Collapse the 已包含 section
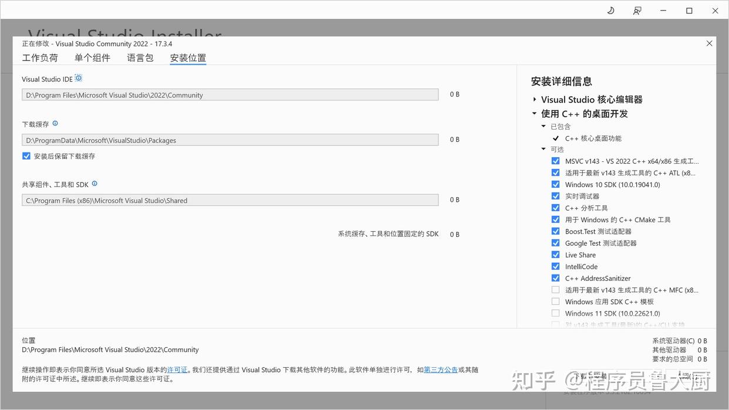Viewport: 729px width, 410px height. pos(544,127)
